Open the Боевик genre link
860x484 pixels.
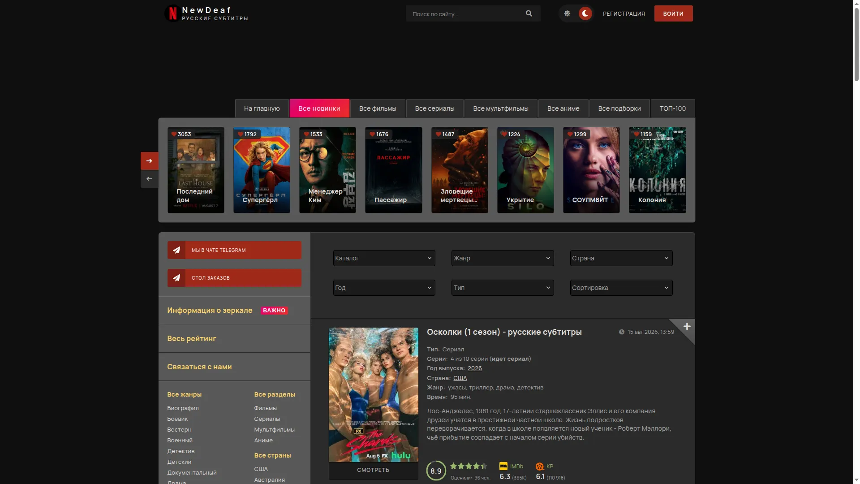tap(177, 419)
